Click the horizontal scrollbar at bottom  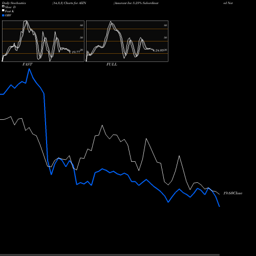click(x=110, y=255)
